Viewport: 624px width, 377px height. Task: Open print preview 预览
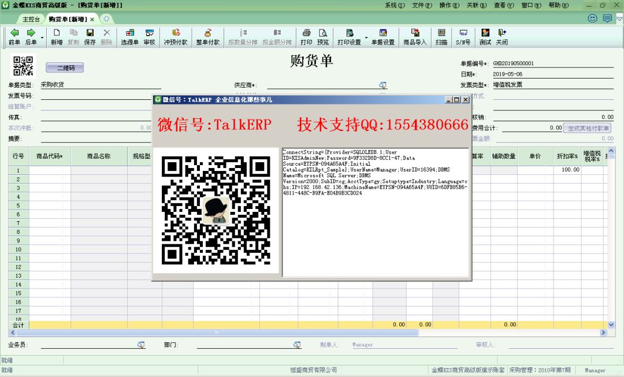pos(323,37)
